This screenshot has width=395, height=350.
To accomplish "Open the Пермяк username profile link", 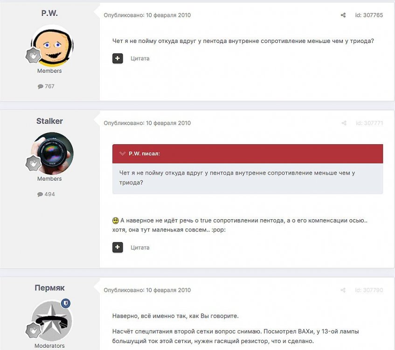I will pyautogui.click(x=49, y=288).
